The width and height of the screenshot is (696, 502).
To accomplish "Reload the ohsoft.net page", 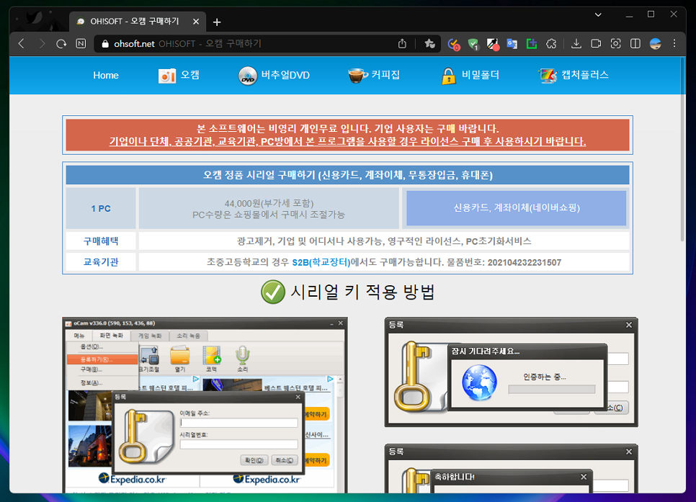I will [x=61, y=43].
